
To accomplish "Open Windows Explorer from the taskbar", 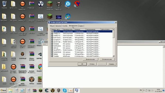I will (x=10, y=90).
